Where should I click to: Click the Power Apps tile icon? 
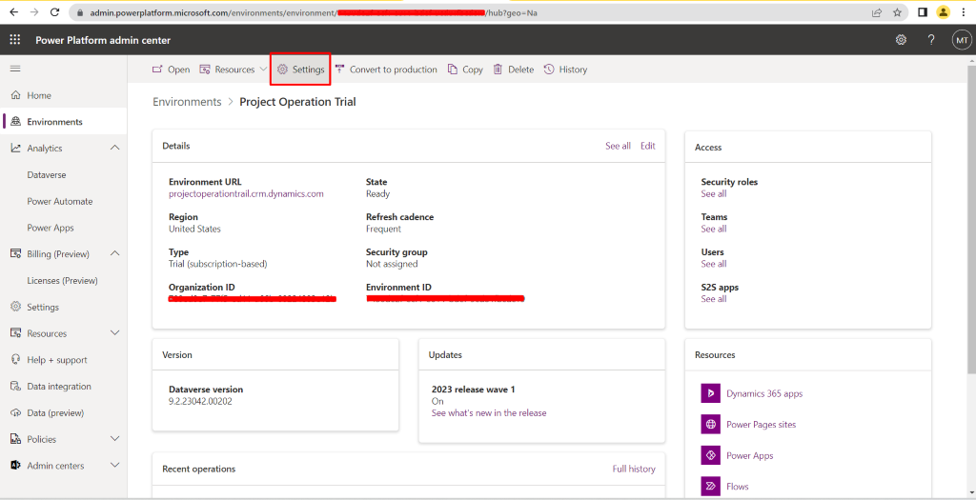[x=710, y=455]
